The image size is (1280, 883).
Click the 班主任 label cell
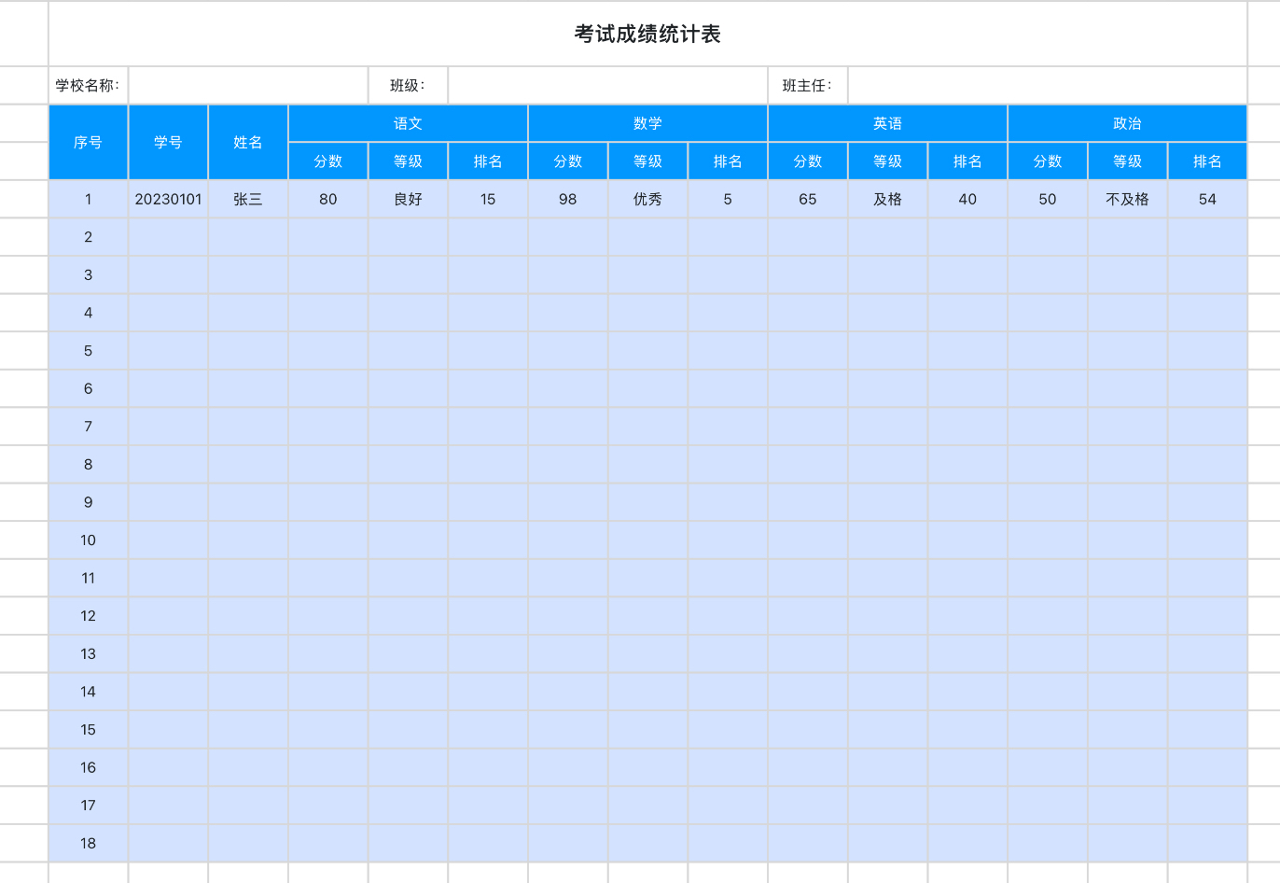pos(808,85)
